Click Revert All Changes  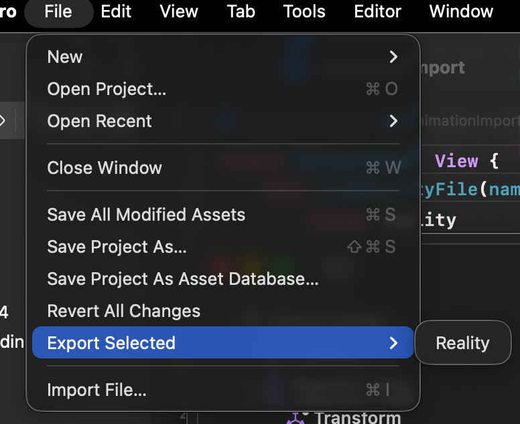click(x=223, y=311)
